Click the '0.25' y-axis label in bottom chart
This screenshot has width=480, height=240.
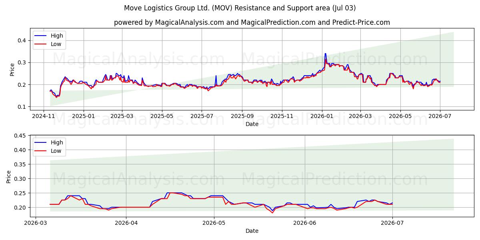point(20,193)
